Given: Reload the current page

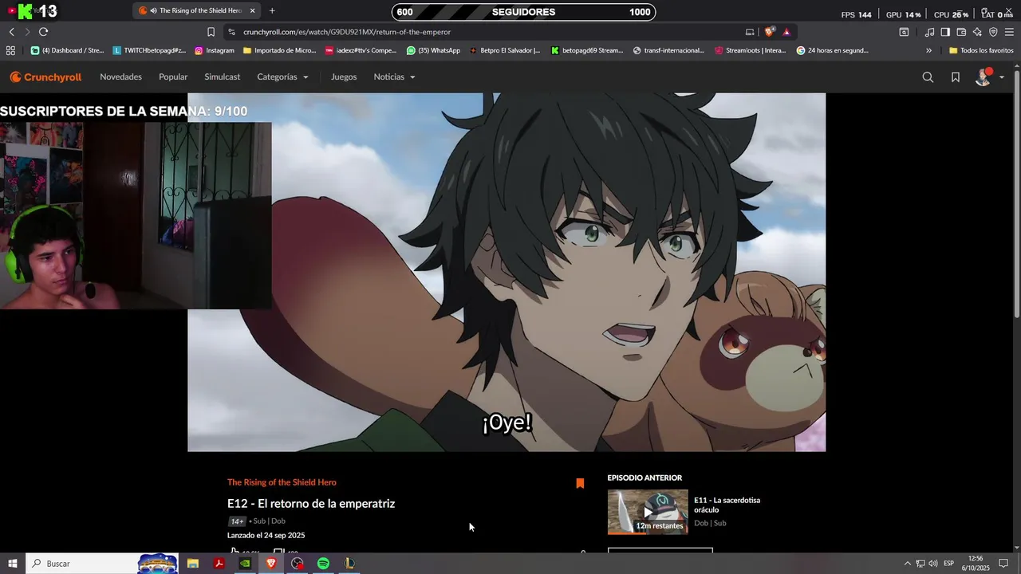Looking at the screenshot, I should [x=43, y=32].
